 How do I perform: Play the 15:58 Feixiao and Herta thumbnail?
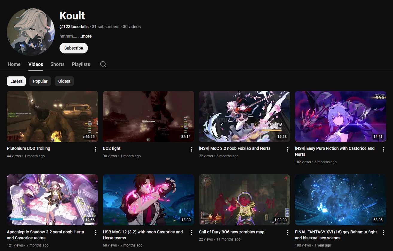pos(244,116)
